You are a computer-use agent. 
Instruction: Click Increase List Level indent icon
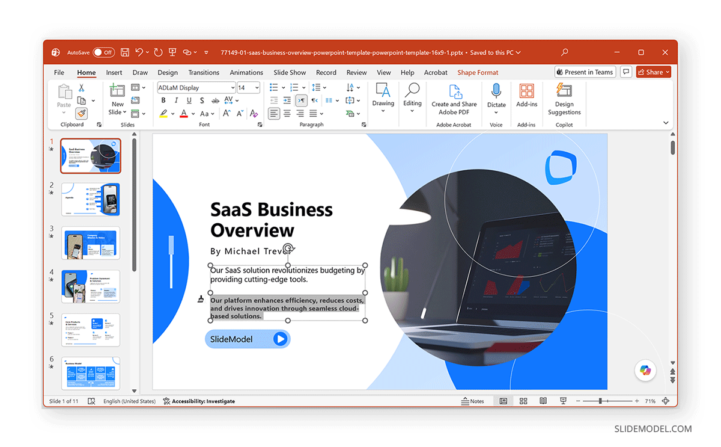click(x=287, y=100)
